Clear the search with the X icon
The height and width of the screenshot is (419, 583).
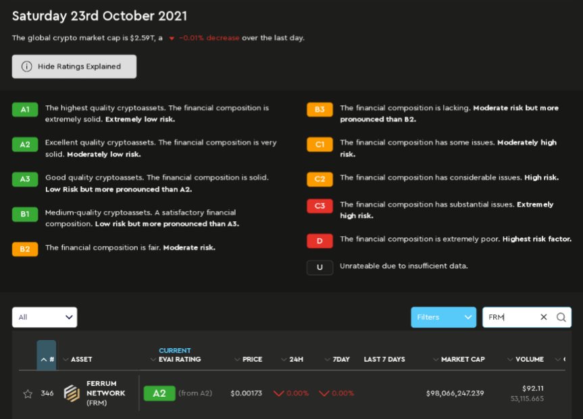pos(544,317)
